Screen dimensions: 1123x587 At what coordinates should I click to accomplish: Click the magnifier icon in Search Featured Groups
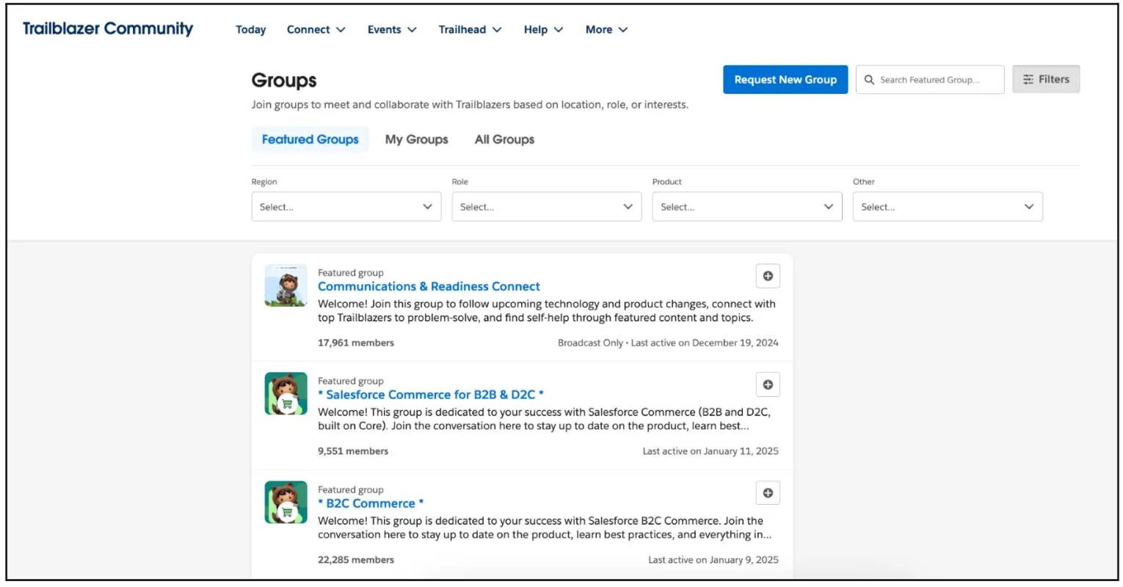click(x=869, y=80)
